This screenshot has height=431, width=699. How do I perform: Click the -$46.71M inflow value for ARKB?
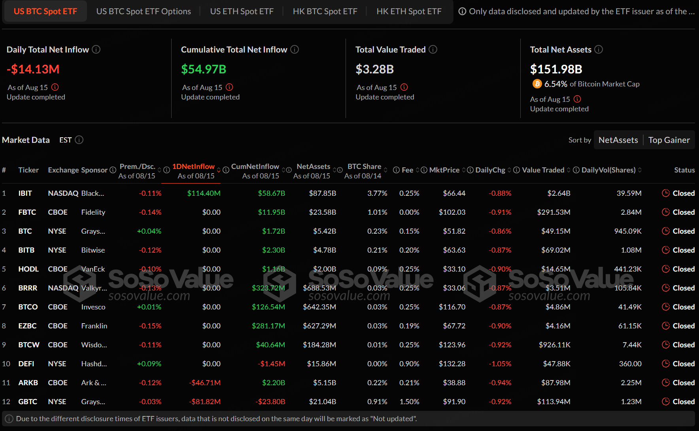click(205, 382)
